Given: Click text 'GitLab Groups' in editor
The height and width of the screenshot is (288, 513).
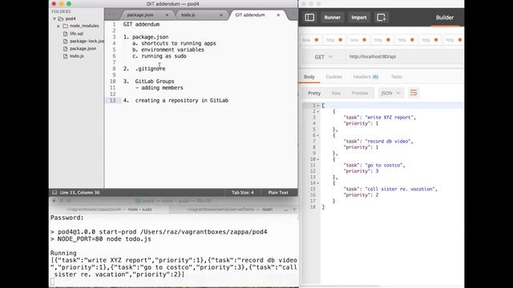Looking at the screenshot, I should (155, 82).
